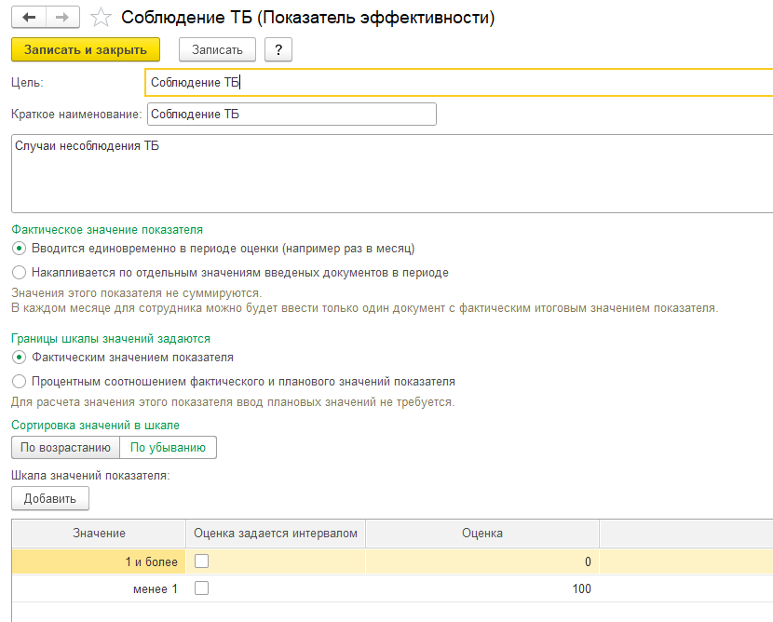Click the 'Записать и закрыть' button
The image size is (773, 622).
pos(86,49)
